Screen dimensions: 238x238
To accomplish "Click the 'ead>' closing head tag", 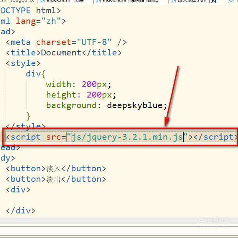I will pyautogui.click(x=10, y=148).
